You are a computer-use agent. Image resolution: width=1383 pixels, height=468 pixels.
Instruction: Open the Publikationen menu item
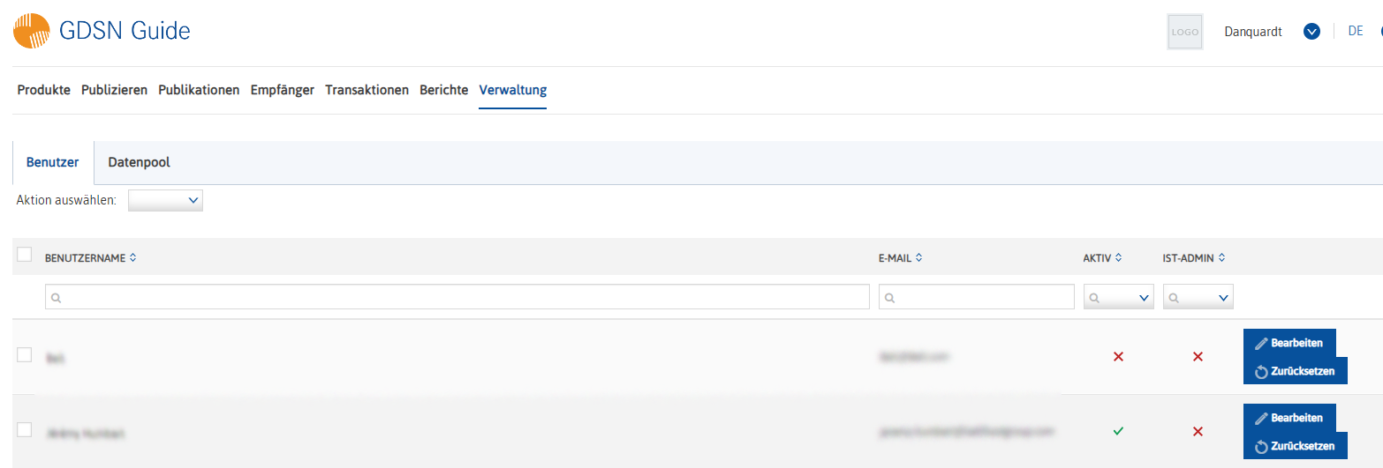[x=199, y=90]
